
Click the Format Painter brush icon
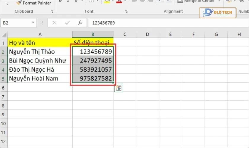click(19, 3)
